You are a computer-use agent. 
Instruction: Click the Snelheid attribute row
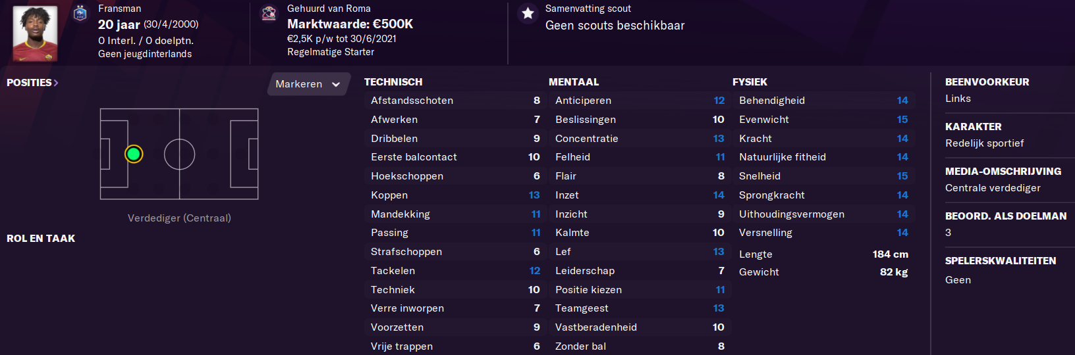coord(823,176)
